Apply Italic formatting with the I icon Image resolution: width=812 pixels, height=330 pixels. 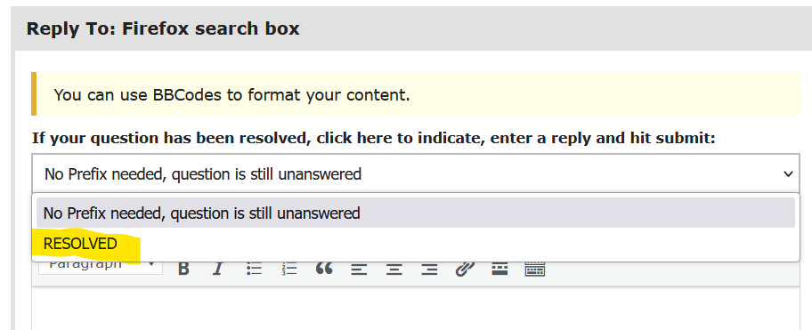click(x=218, y=269)
